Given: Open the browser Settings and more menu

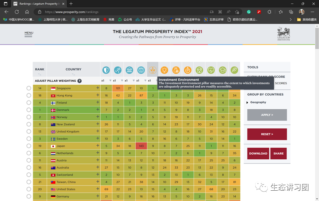Looking at the screenshot, I should click(x=312, y=12).
